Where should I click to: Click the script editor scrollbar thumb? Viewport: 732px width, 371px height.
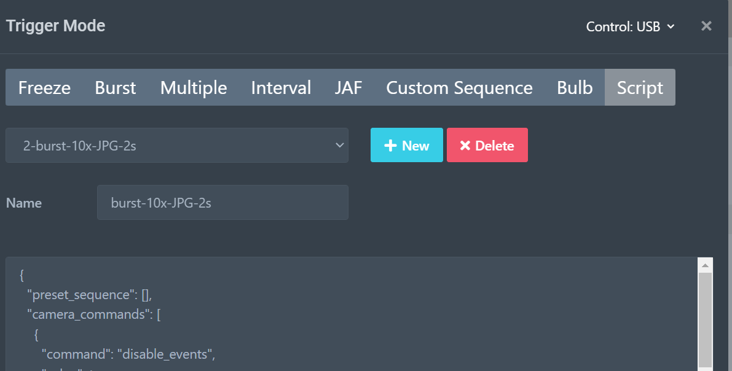[705, 319]
